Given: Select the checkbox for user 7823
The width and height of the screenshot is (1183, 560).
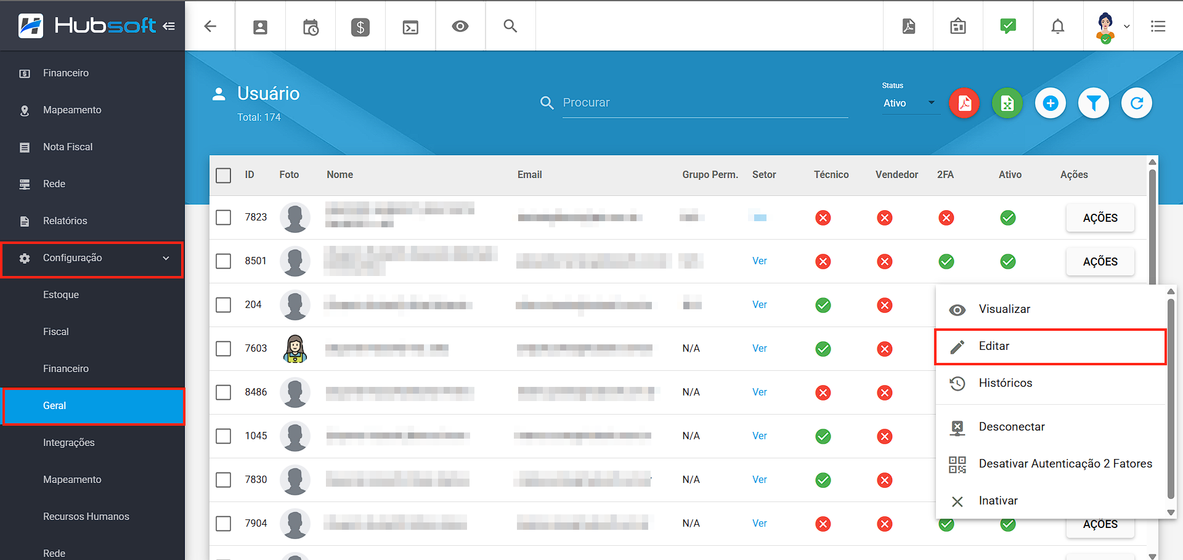Looking at the screenshot, I should click(224, 217).
